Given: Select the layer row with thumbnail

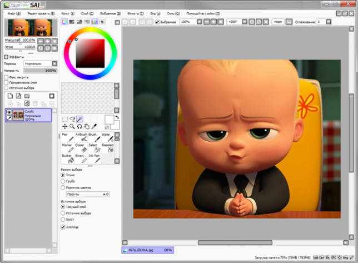Looking at the screenshot, I should [28, 115].
